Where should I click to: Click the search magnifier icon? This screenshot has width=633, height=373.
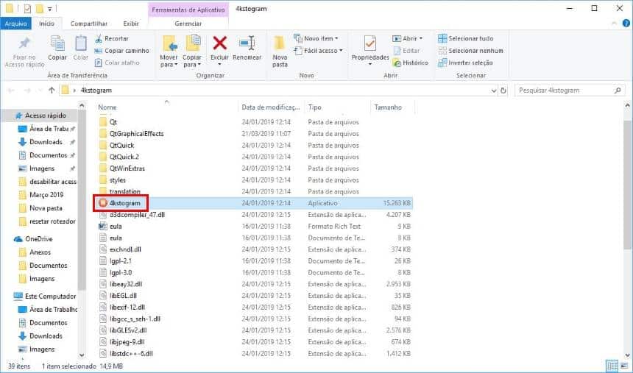pyautogui.click(x=618, y=90)
